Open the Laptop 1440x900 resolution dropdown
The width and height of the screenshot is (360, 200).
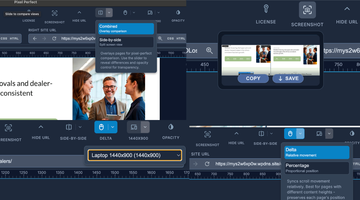135,155
